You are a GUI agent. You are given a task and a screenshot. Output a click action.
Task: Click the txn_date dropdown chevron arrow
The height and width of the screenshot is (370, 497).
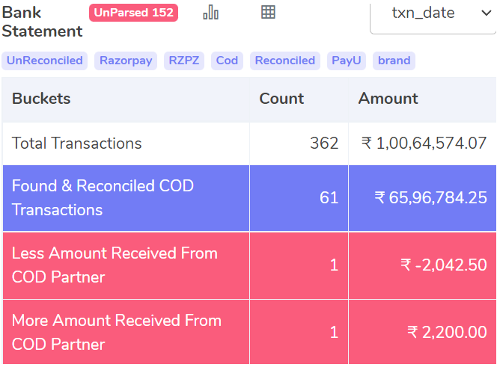tap(487, 13)
